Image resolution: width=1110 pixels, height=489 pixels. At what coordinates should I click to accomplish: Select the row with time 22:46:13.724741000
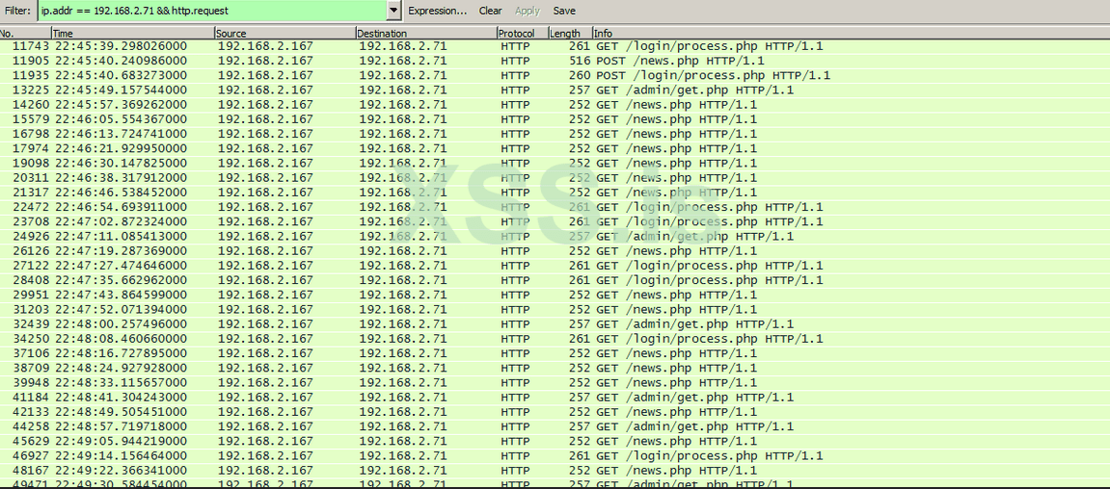click(x=555, y=134)
